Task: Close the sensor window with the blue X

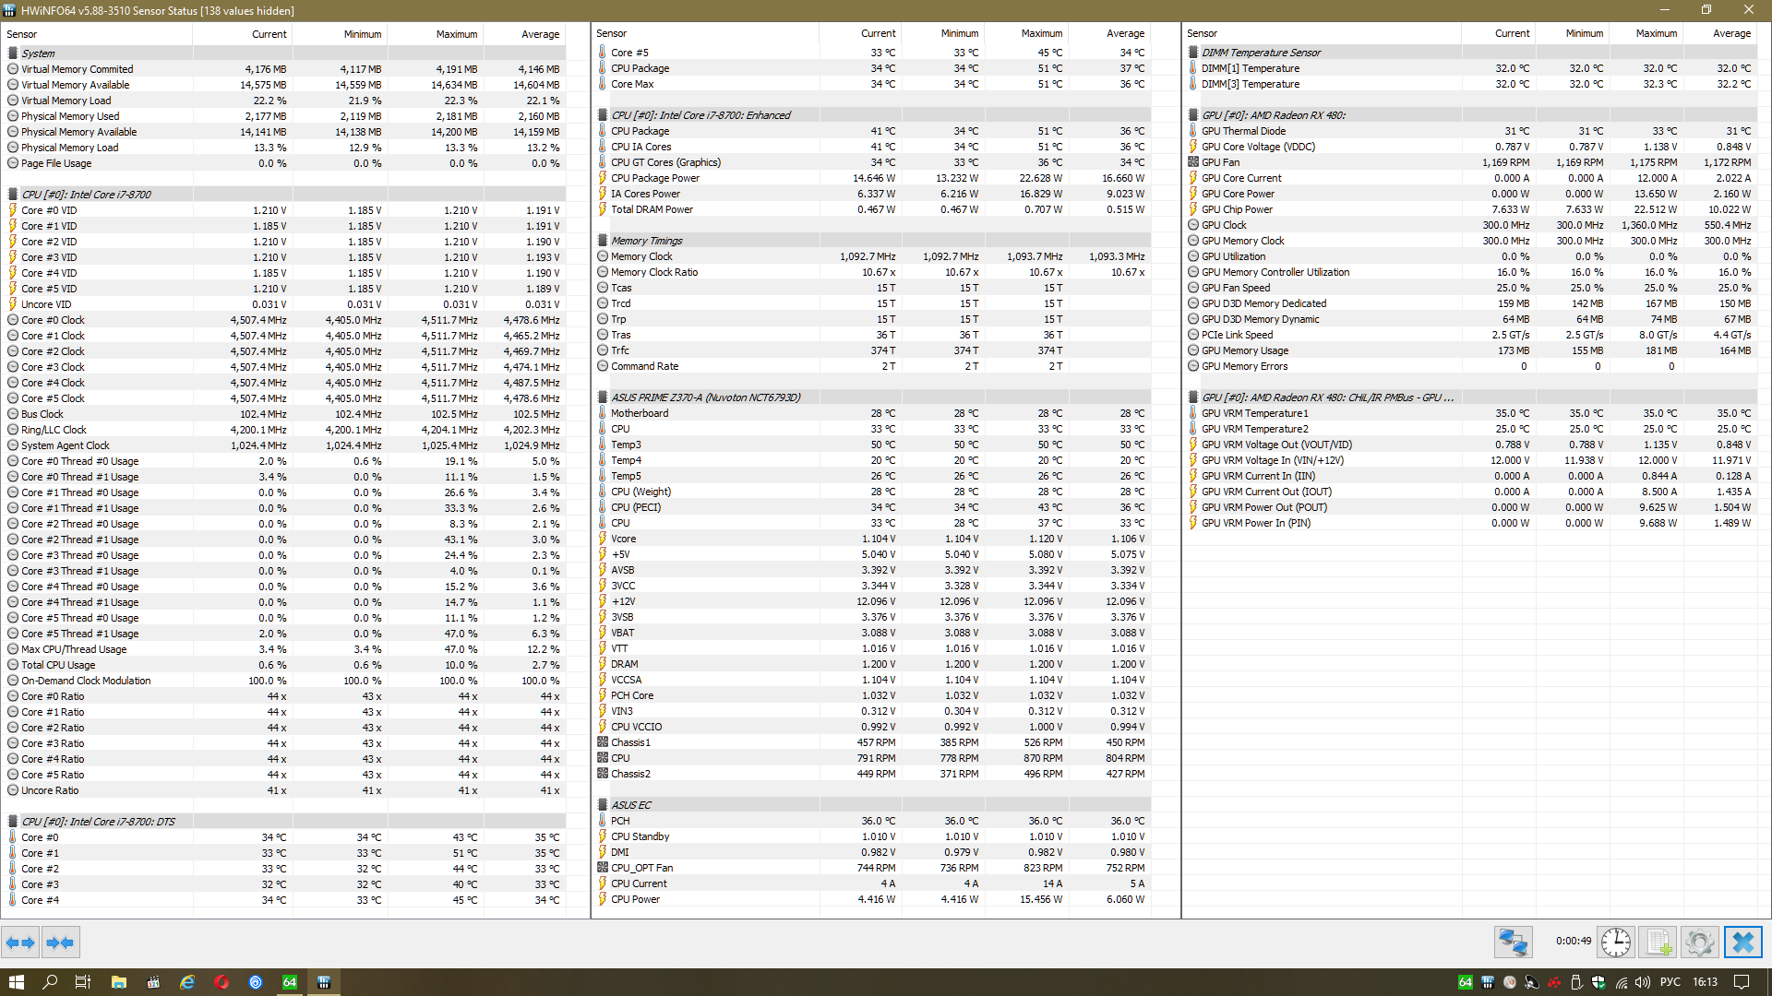Action: (1742, 943)
